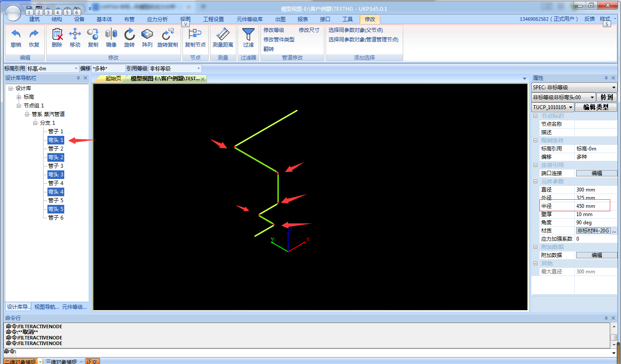Open the SPEC 非标等级 dropdown
This screenshot has width=621, height=364.
614,88
